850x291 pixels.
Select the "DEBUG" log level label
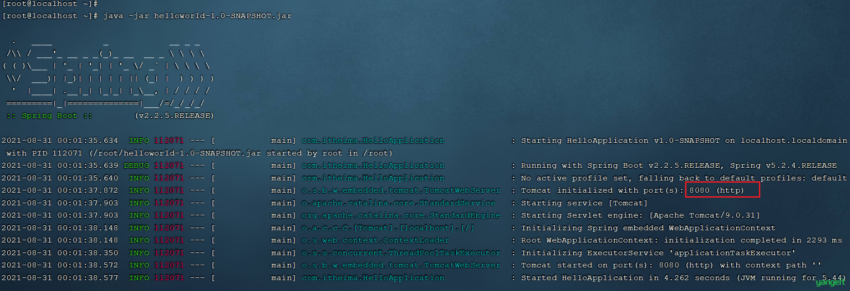[x=136, y=165]
